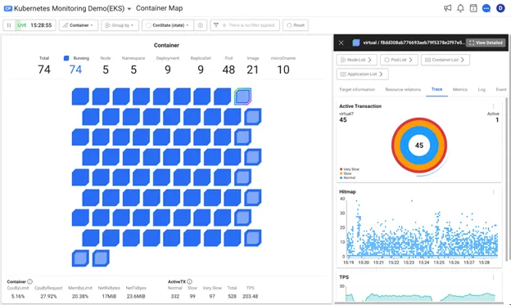Click the active transaction donut chart center 45

click(x=419, y=146)
